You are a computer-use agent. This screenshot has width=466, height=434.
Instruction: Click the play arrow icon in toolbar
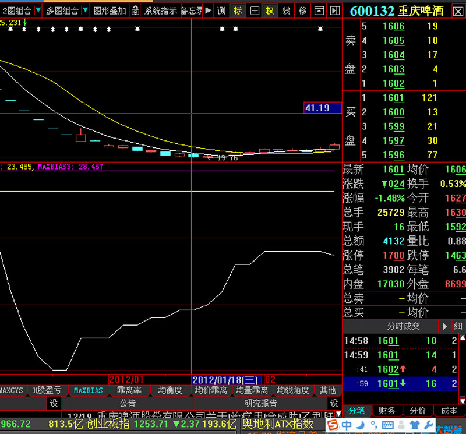point(209,11)
